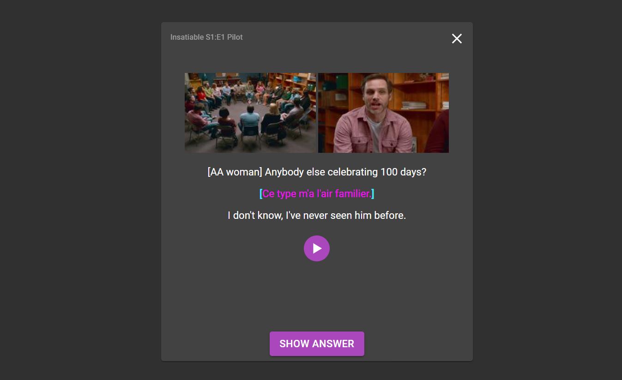Select the line "Anybody else celebrating 100 days?"
Screen dimensions: 622x380
(345, 172)
